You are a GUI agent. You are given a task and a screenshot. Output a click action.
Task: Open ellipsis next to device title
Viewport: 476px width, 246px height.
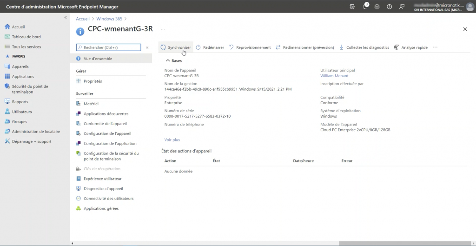[163, 29]
